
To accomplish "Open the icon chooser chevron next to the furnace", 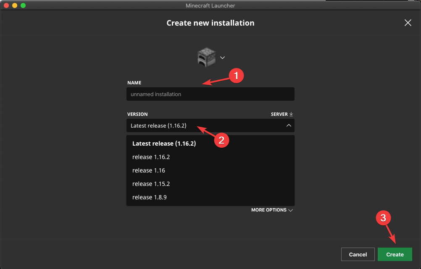I will click(222, 57).
